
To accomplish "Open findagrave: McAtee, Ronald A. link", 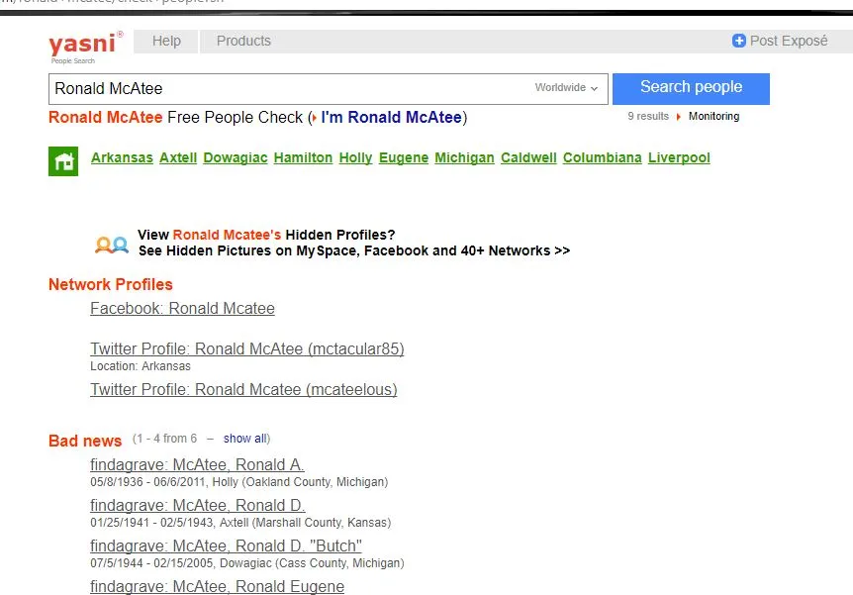I will coord(198,465).
